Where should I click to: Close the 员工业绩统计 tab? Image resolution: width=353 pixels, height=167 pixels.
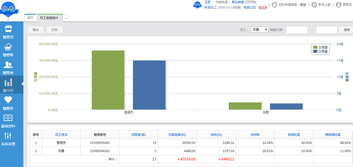pyautogui.click(x=60, y=18)
